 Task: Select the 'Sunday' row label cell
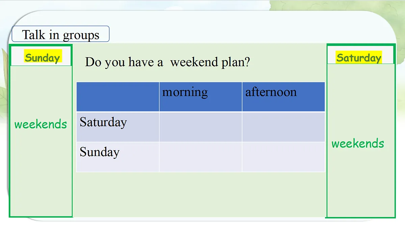tap(118, 157)
